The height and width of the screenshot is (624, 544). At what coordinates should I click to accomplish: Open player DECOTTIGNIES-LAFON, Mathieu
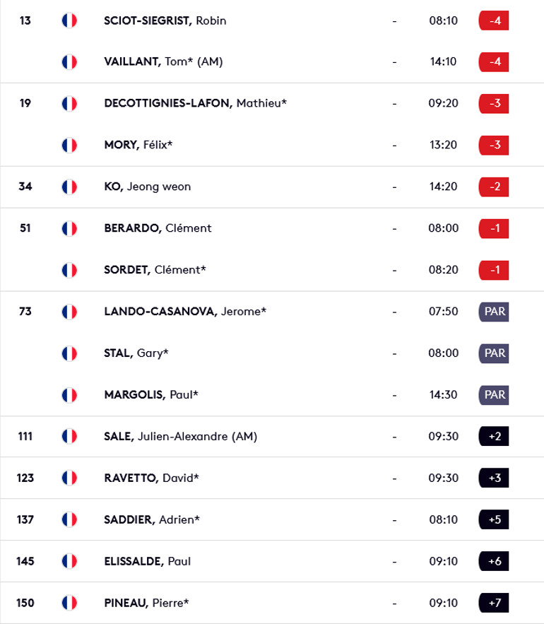195,103
